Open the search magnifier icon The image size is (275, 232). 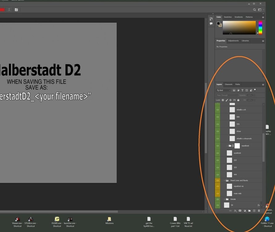coord(255,10)
